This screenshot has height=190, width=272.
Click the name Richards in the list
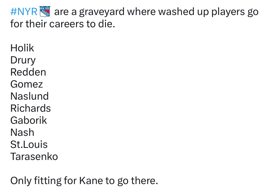tap(30, 108)
